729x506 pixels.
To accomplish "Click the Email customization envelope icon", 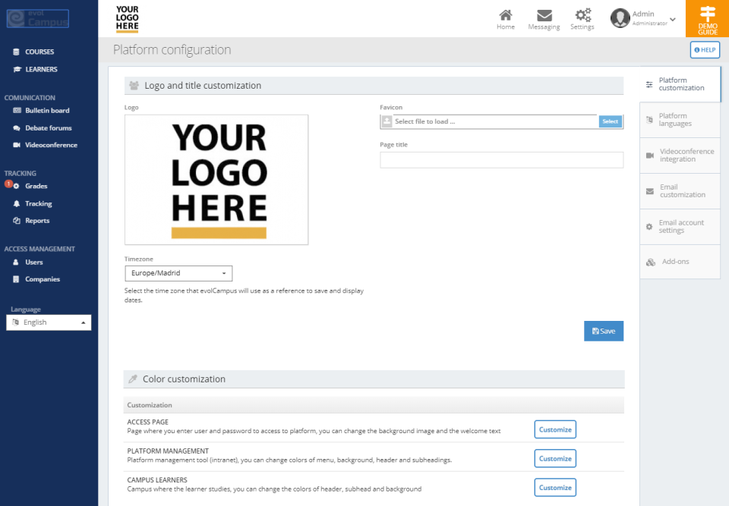I will point(650,191).
